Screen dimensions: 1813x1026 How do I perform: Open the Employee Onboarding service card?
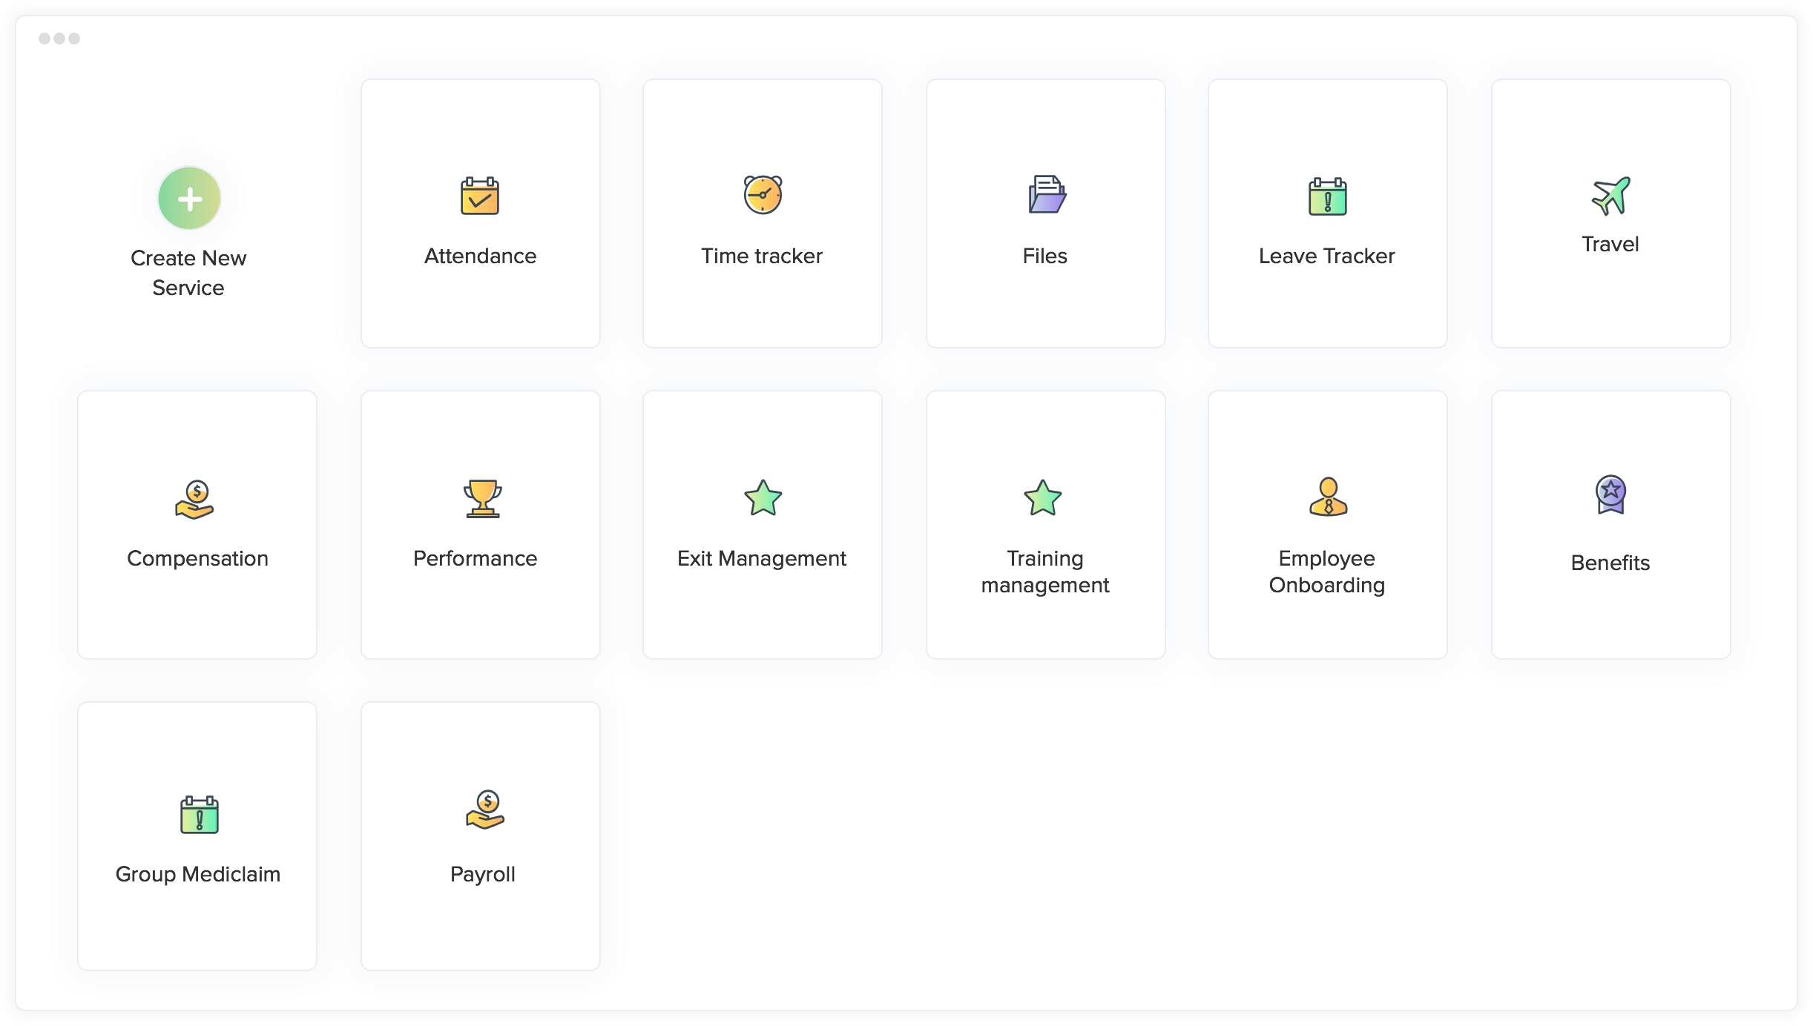1327,525
